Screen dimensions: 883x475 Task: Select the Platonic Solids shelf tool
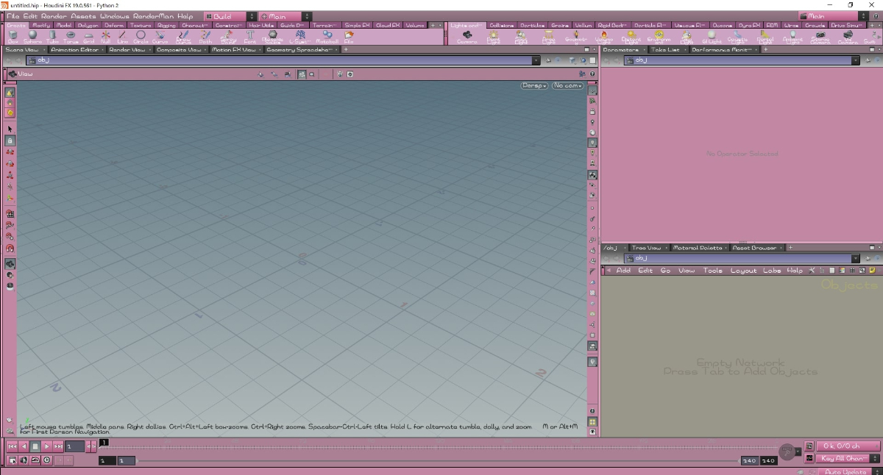273,34
